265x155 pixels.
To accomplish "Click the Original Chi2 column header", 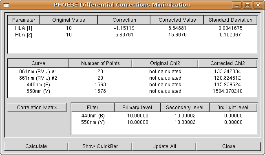I will (165, 63).
